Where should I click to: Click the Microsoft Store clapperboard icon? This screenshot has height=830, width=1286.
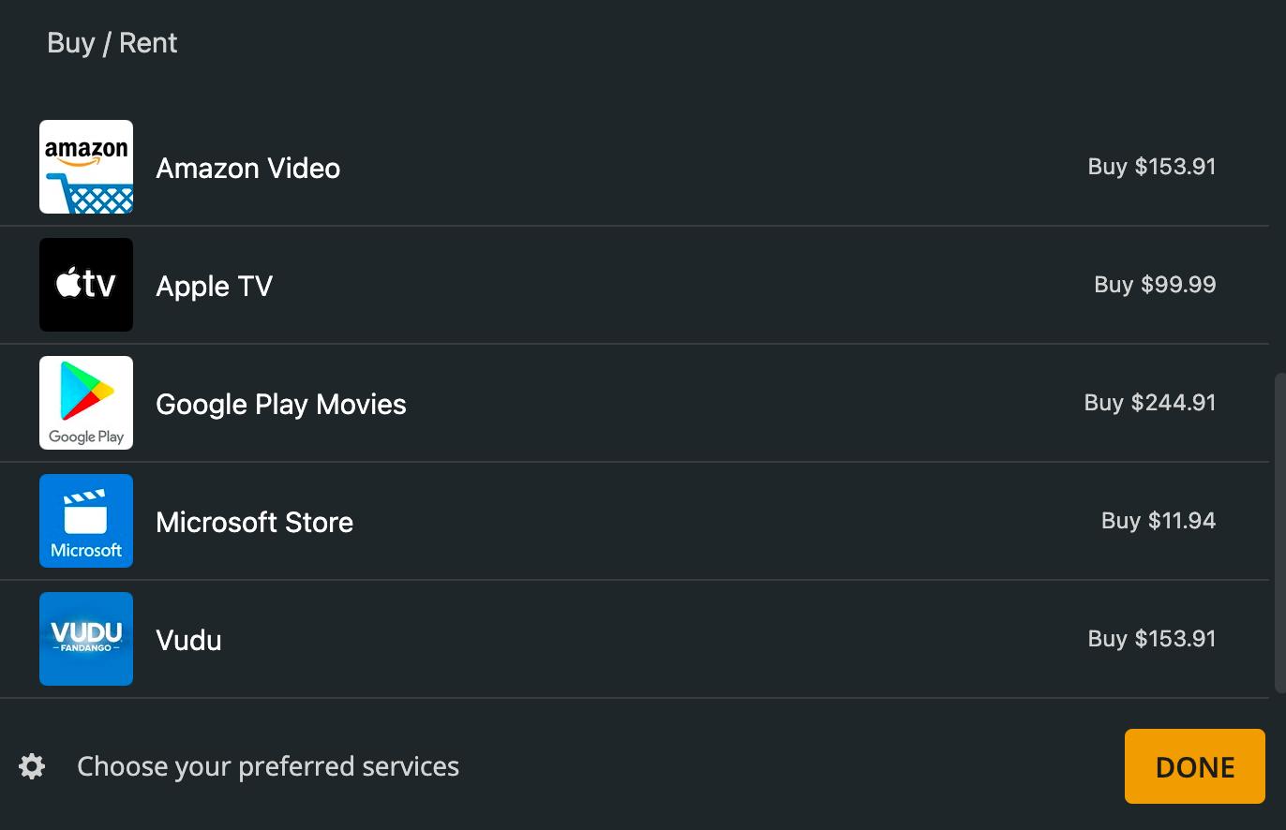(86, 521)
